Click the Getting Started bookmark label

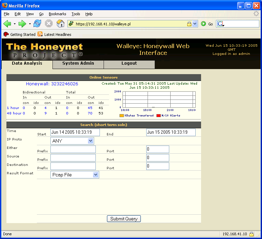click(x=23, y=35)
